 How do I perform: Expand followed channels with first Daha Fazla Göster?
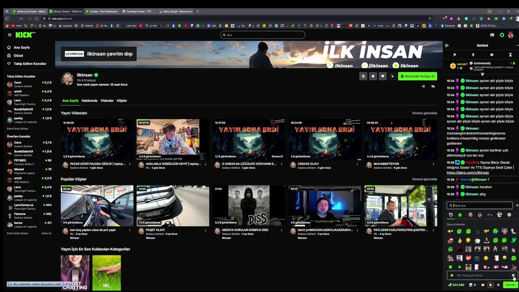[x=17, y=129]
